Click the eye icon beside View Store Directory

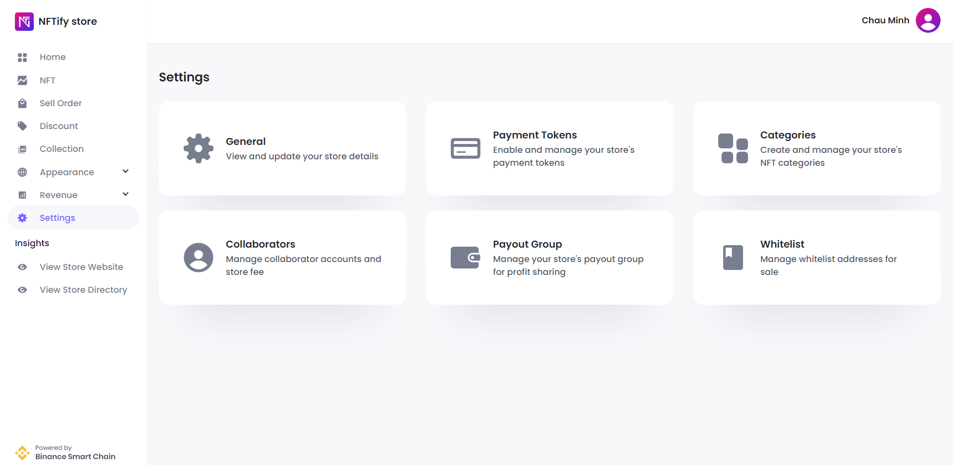22,290
